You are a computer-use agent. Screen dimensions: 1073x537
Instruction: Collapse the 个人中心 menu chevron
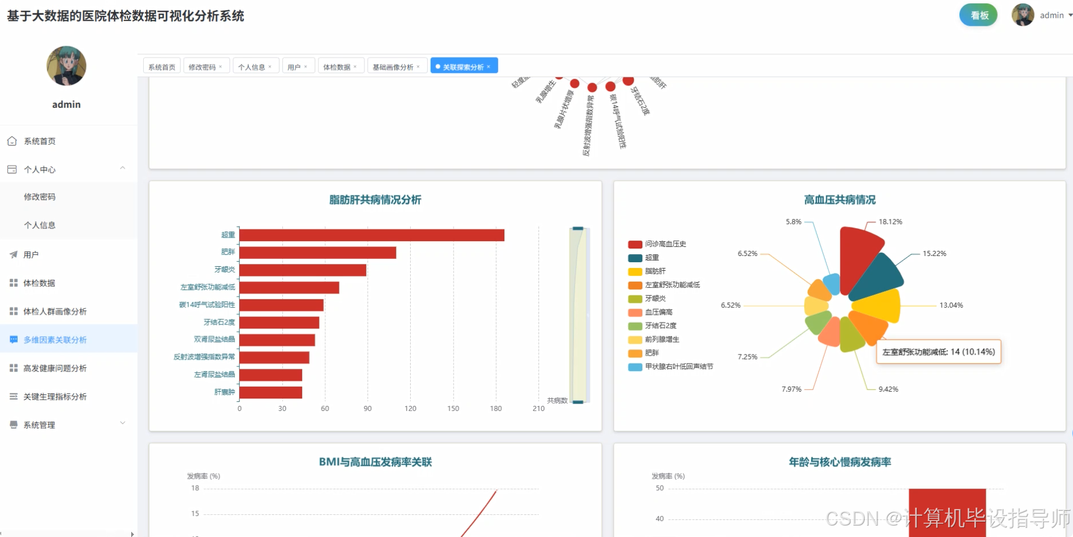123,168
